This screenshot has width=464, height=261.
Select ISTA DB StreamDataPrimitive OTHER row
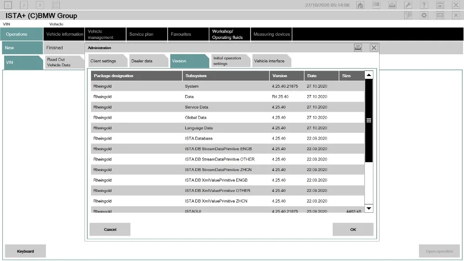click(x=227, y=159)
